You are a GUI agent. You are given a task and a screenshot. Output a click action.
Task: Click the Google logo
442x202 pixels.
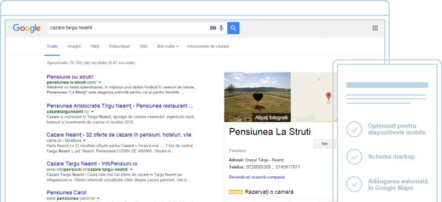pos(26,28)
